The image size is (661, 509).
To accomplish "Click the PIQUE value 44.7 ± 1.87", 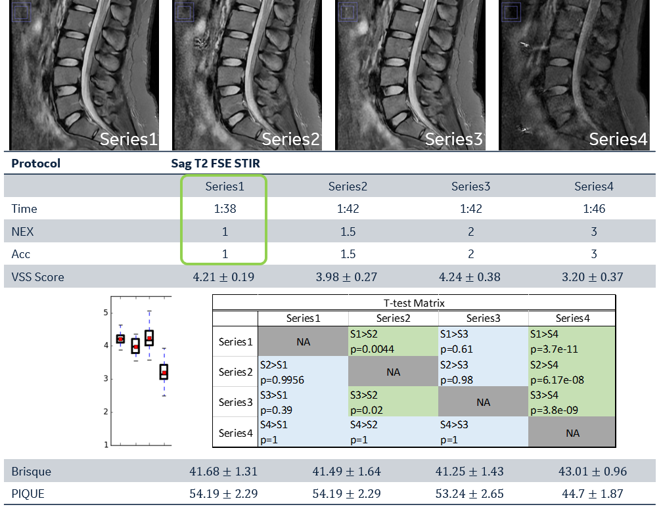I will point(592,493).
